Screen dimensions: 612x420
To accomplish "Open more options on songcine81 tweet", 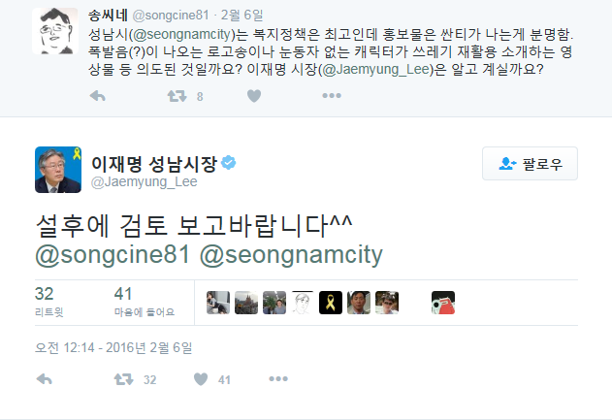I will pyautogui.click(x=332, y=96).
